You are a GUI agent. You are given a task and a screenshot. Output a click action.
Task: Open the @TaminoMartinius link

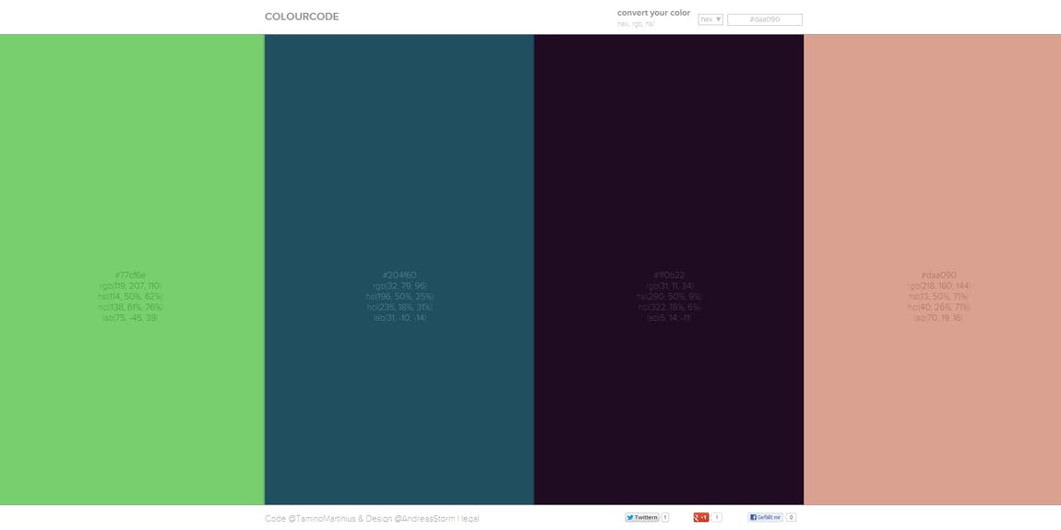(x=321, y=519)
